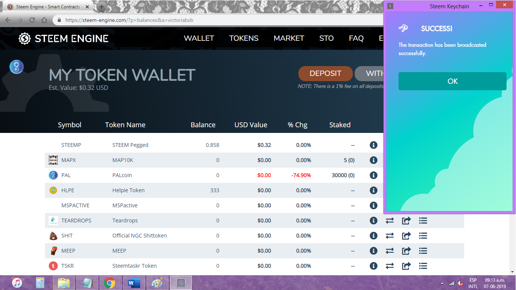Click the Steemtaskr Token name

click(x=134, y=266)
